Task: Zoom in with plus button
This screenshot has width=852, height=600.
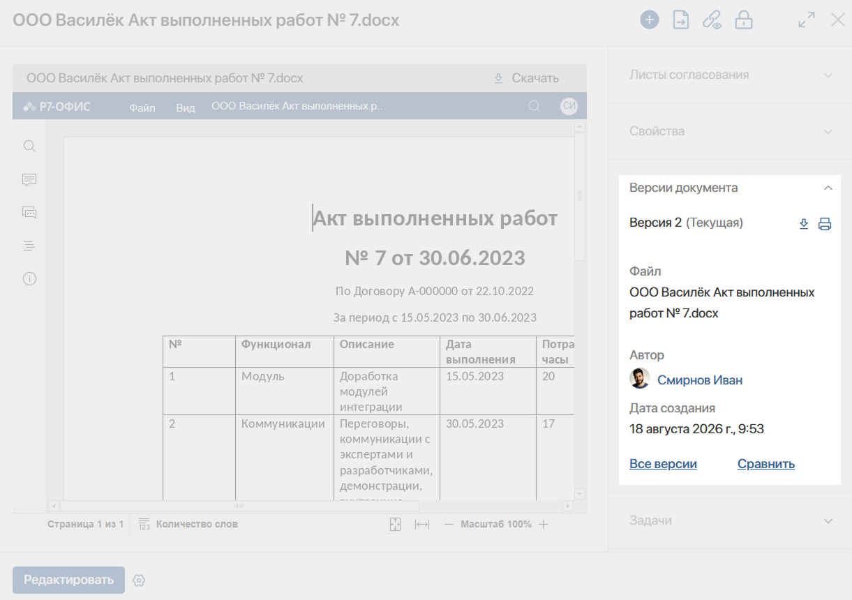Action: (544, 524)
